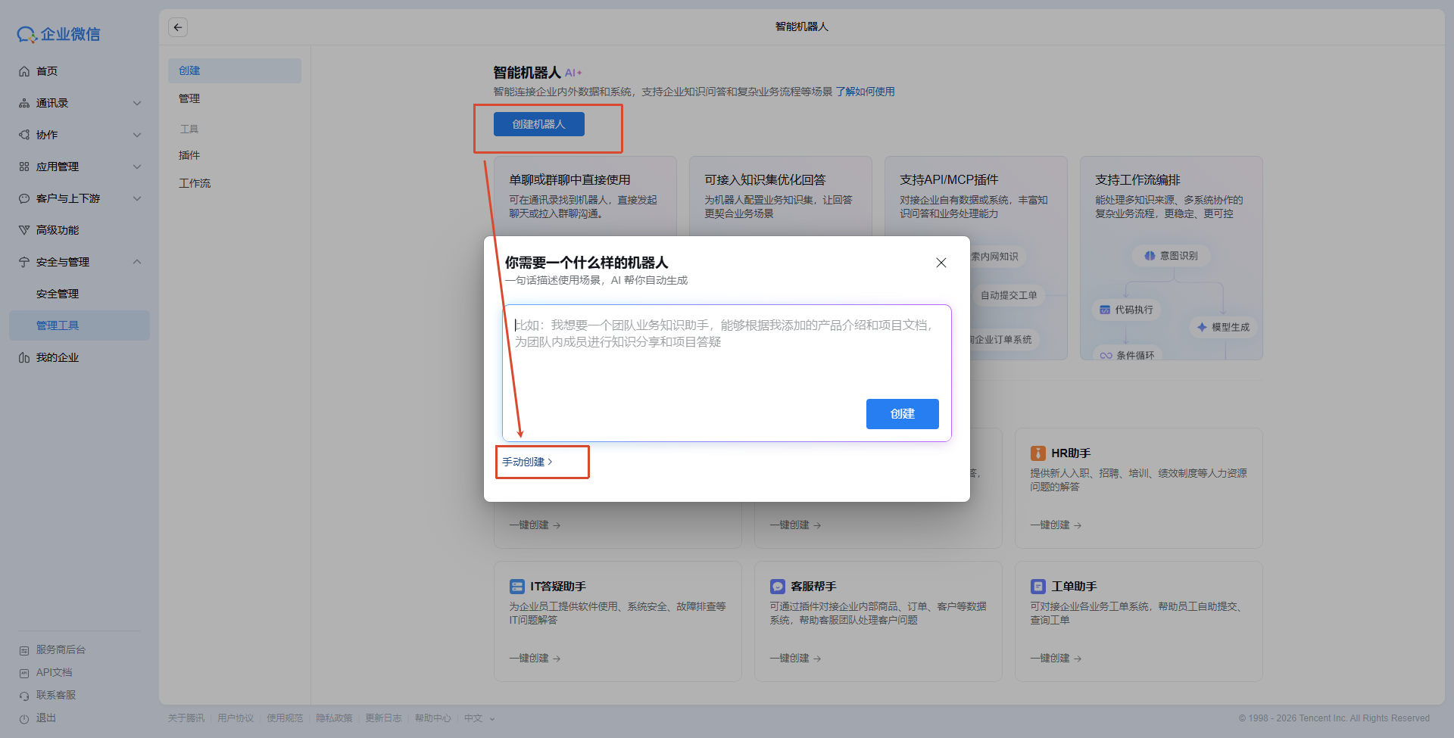Image resolution: width=1454 pixels, height=738 pixels.
Task: Click the blue 创建 button in dialog
Action: coord(902,414)
